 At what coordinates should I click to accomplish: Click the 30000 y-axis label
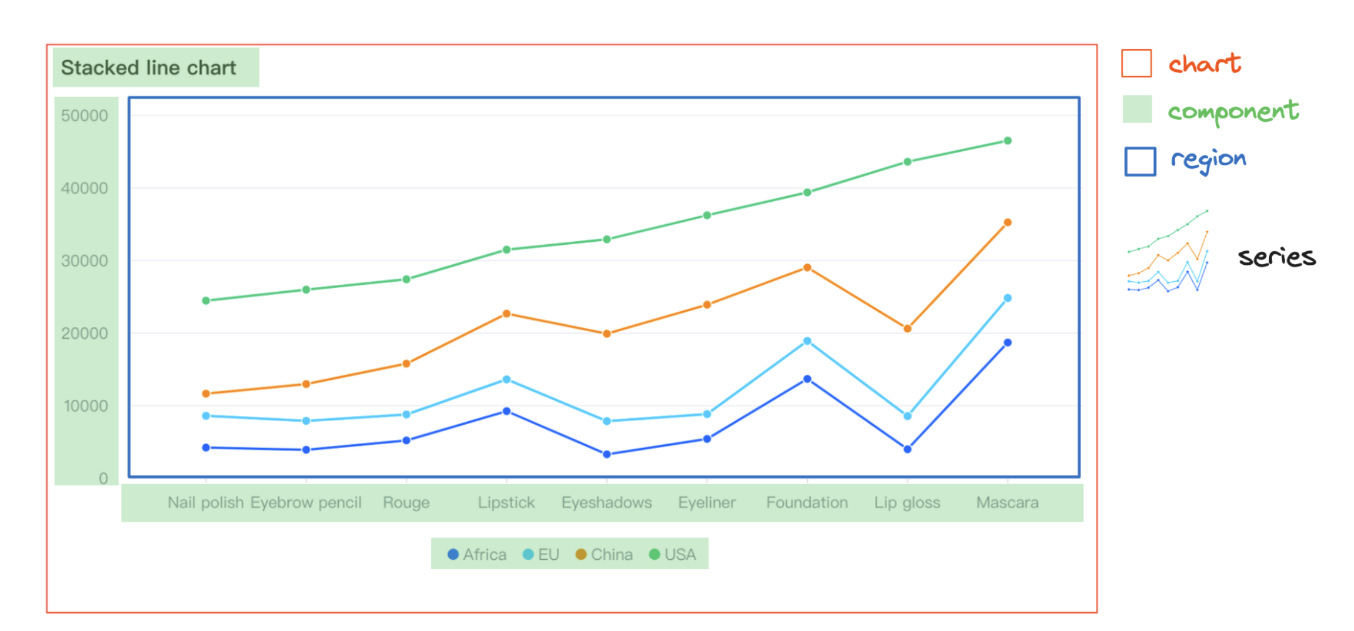coord(84,261)
